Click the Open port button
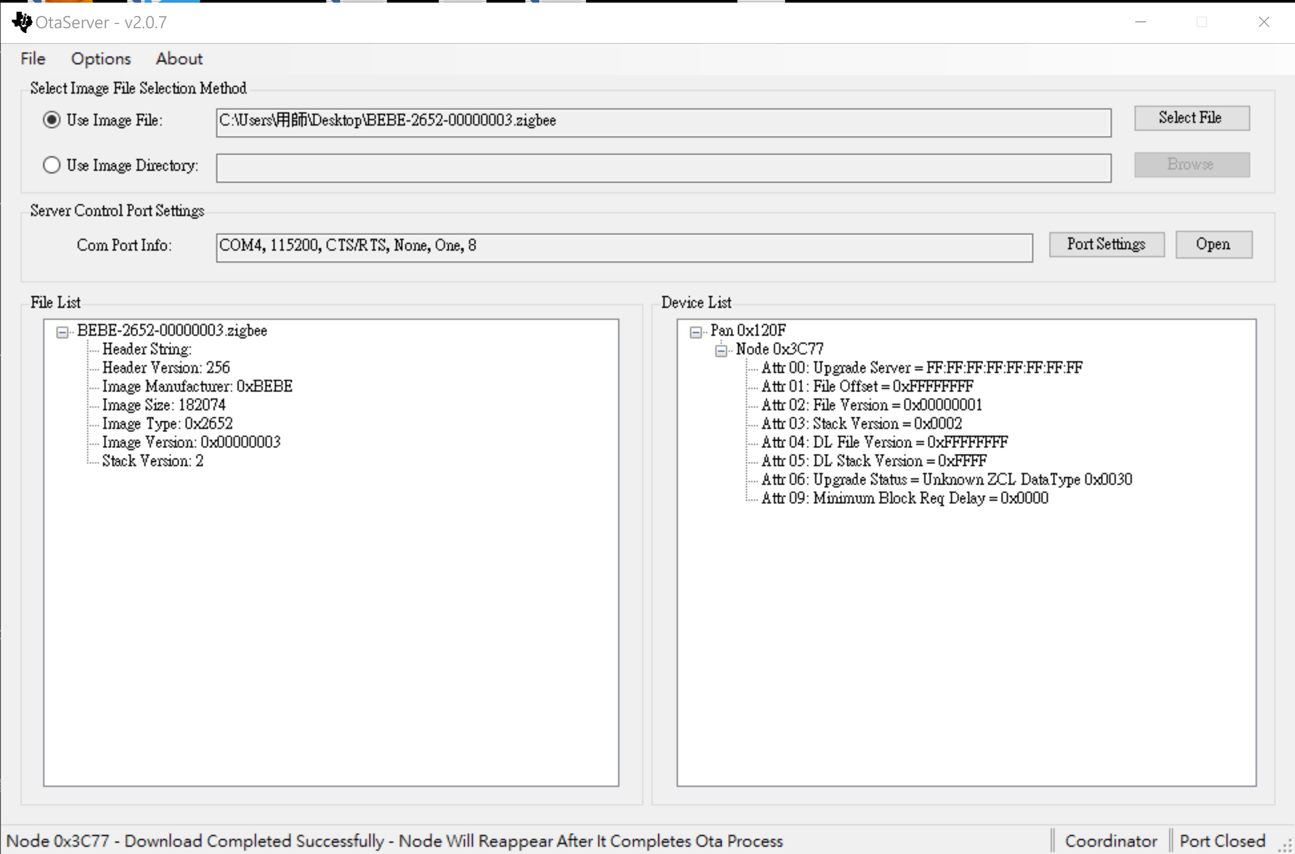1295x854 pixels. [x=1213, y=245]
